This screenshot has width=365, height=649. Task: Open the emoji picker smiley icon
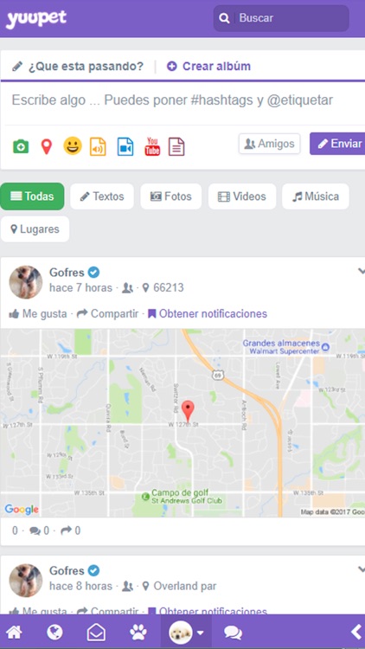[73, 146]
